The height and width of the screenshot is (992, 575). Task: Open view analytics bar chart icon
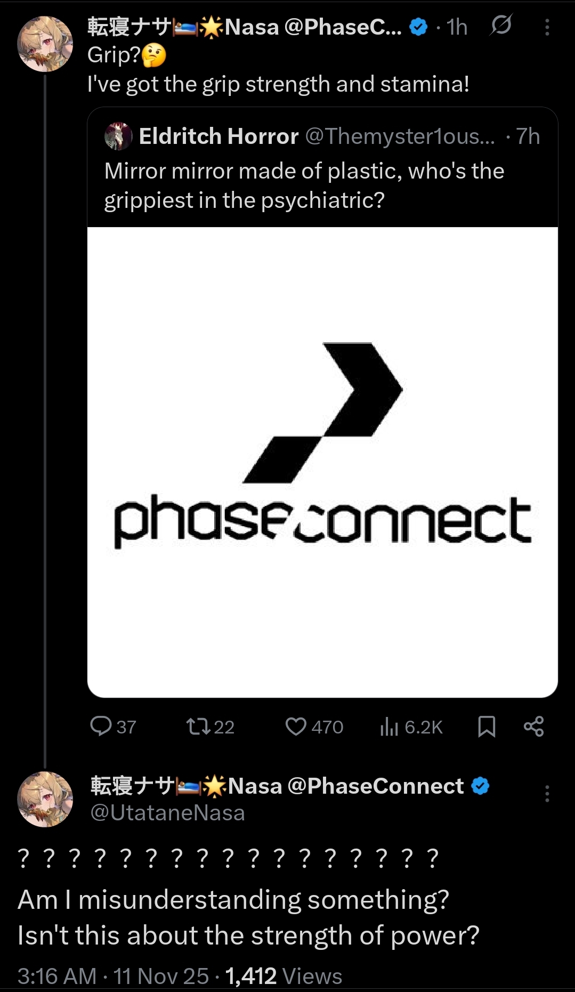pyautogui.click(x=389, y=726)
